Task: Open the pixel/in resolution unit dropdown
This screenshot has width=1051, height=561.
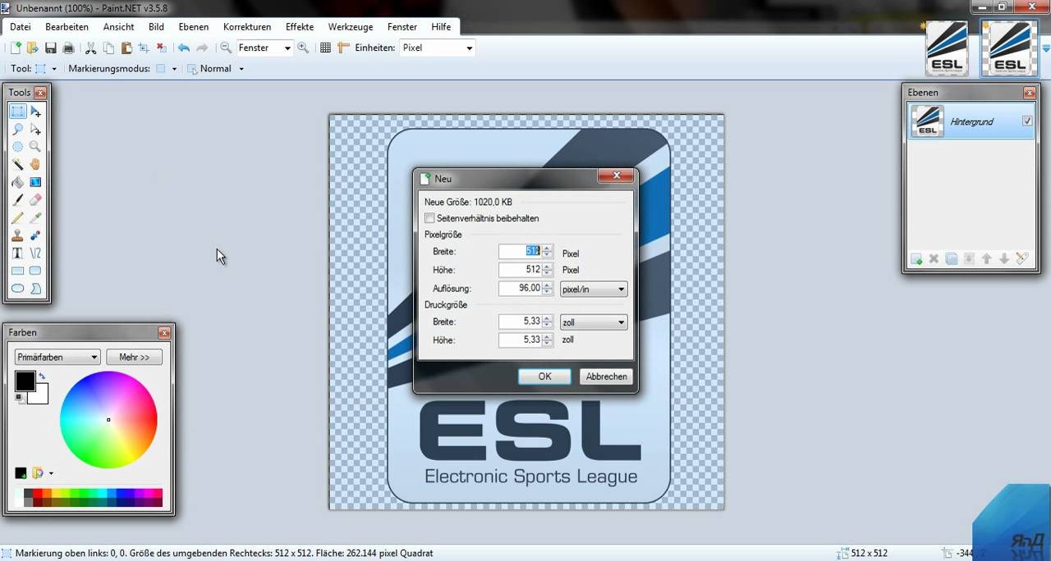Action: [x=594, y=289]
